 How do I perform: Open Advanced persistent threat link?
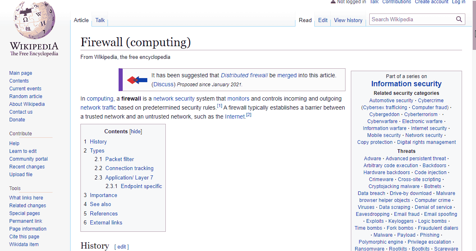click(416, 159)
